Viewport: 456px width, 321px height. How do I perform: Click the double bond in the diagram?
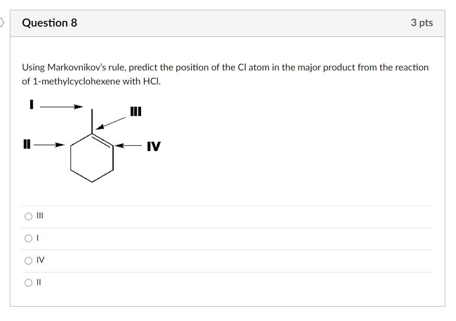[x=104, y=140]
